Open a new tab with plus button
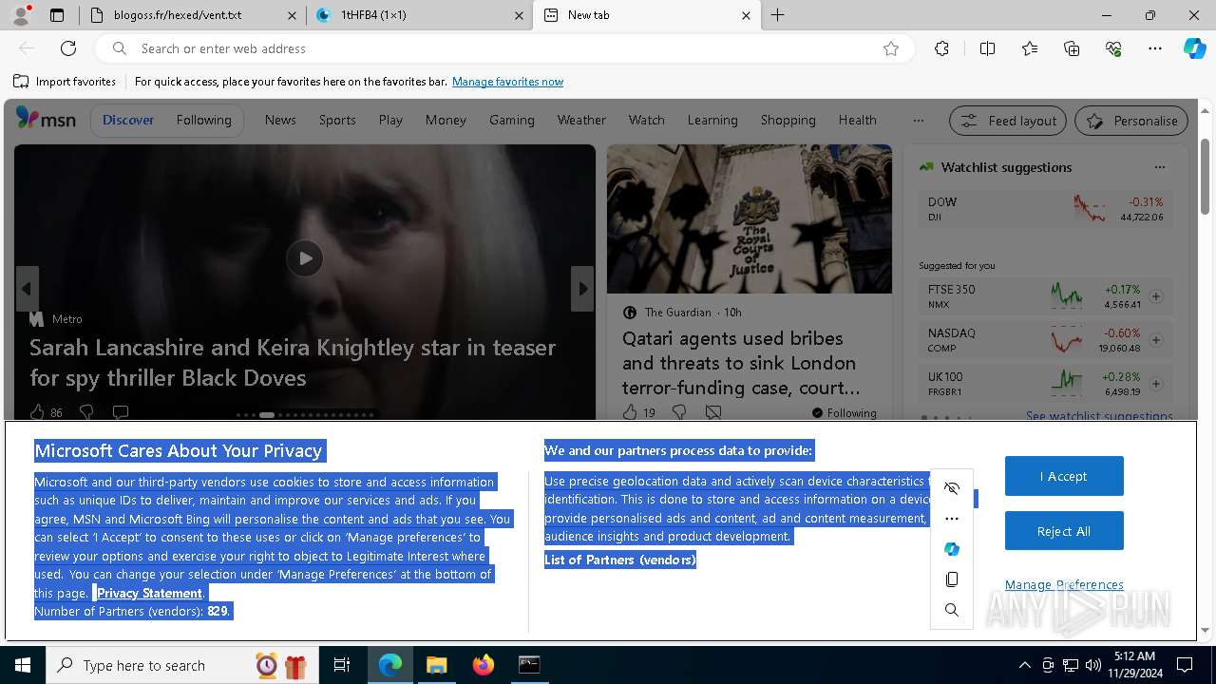Viewport: 1216px width, 684px height. tap(778, 15)
